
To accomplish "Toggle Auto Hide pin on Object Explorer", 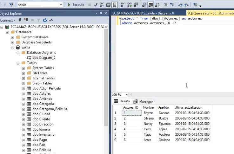I will pyautogui.click(x=101, y=13).
